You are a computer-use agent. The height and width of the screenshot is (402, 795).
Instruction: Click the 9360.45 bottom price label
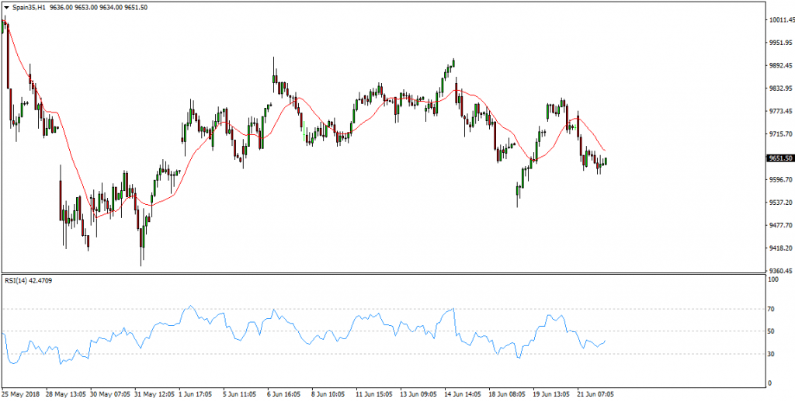pyautogui.click(x=779, y=271)
